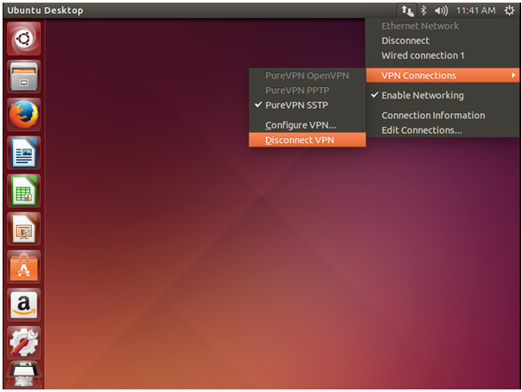The width and height of the screenshot is (522, 392).
Task: Choose PureVPN PPTP connection
Action: point(297,90)
